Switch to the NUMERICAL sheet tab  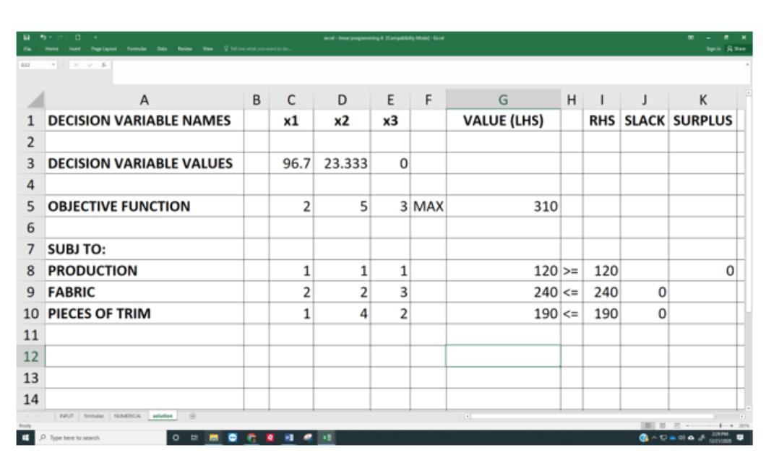[x=128, y=416]
